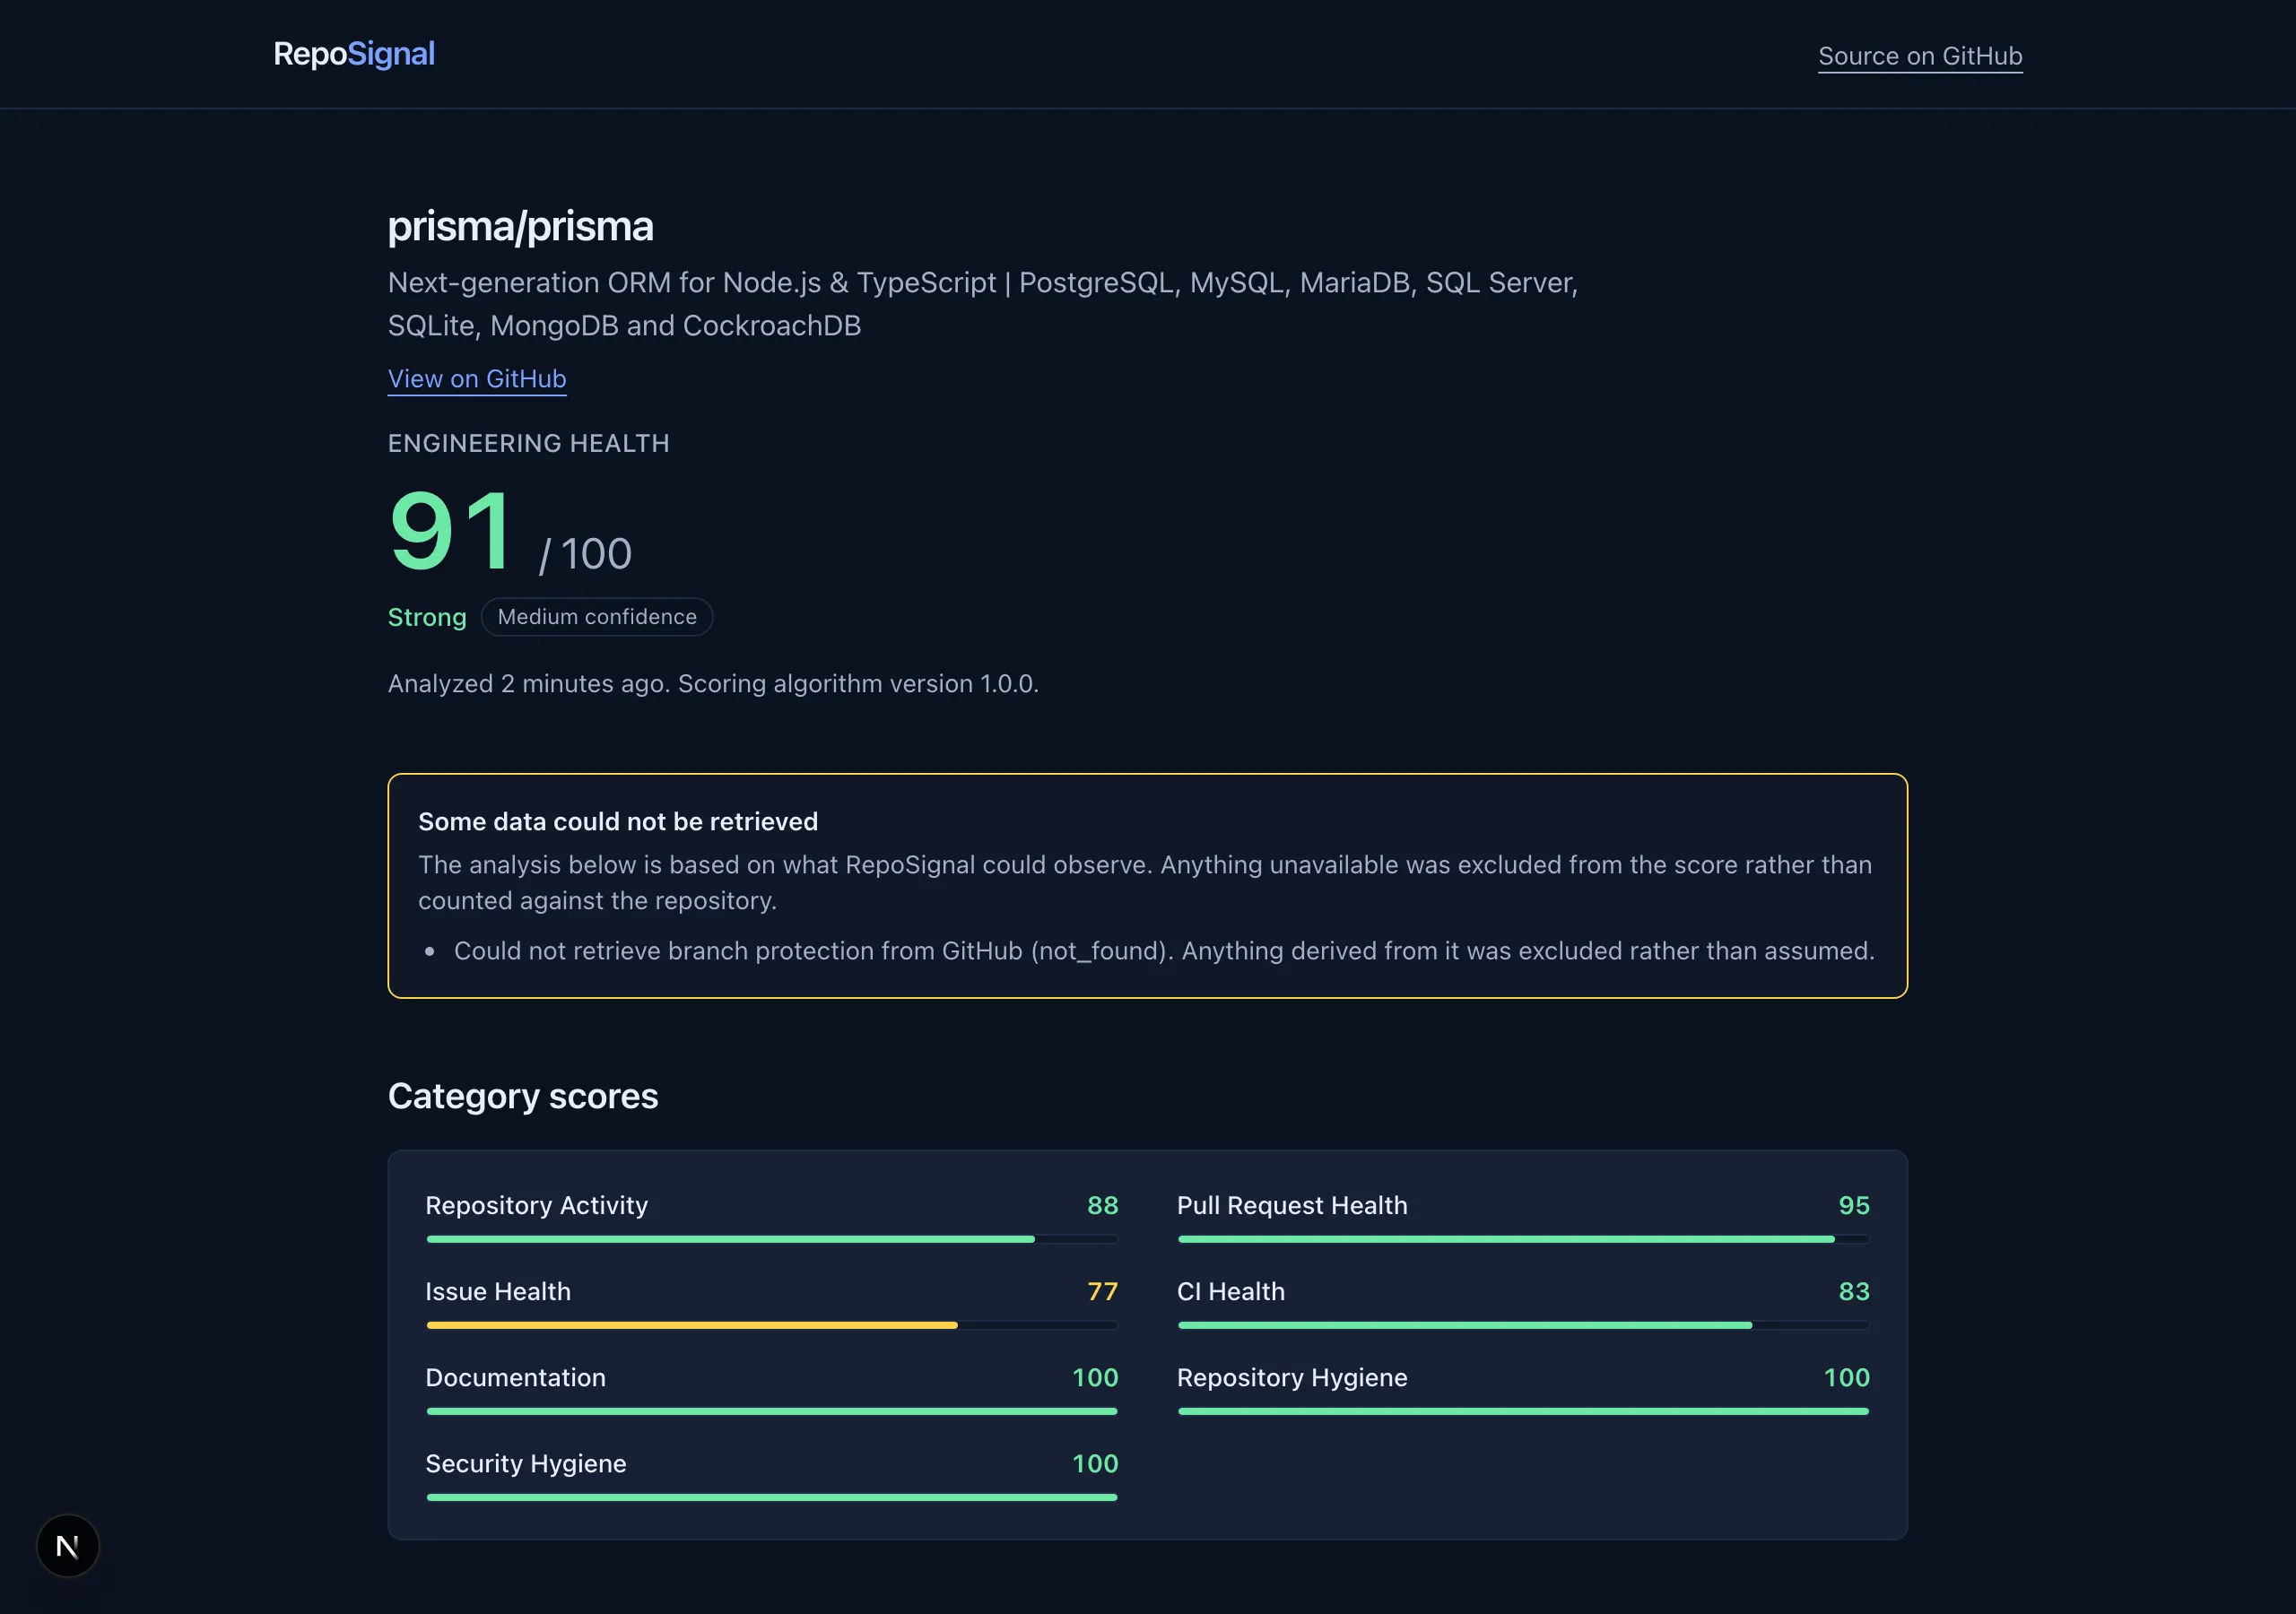Click the Issue Health label
Image resolution: width=2296 pixels, height=1614 pixels.
498,1291
